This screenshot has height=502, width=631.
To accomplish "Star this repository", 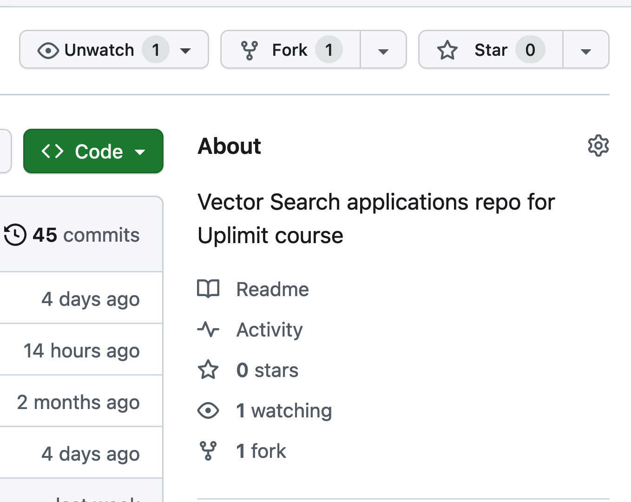I will pos(490,50).
